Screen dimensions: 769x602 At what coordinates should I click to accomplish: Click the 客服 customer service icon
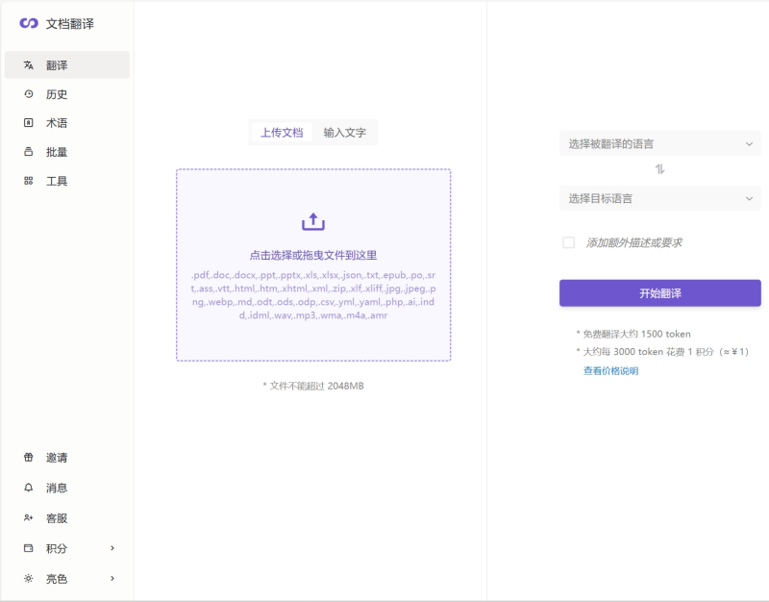(x=29, y=518)
